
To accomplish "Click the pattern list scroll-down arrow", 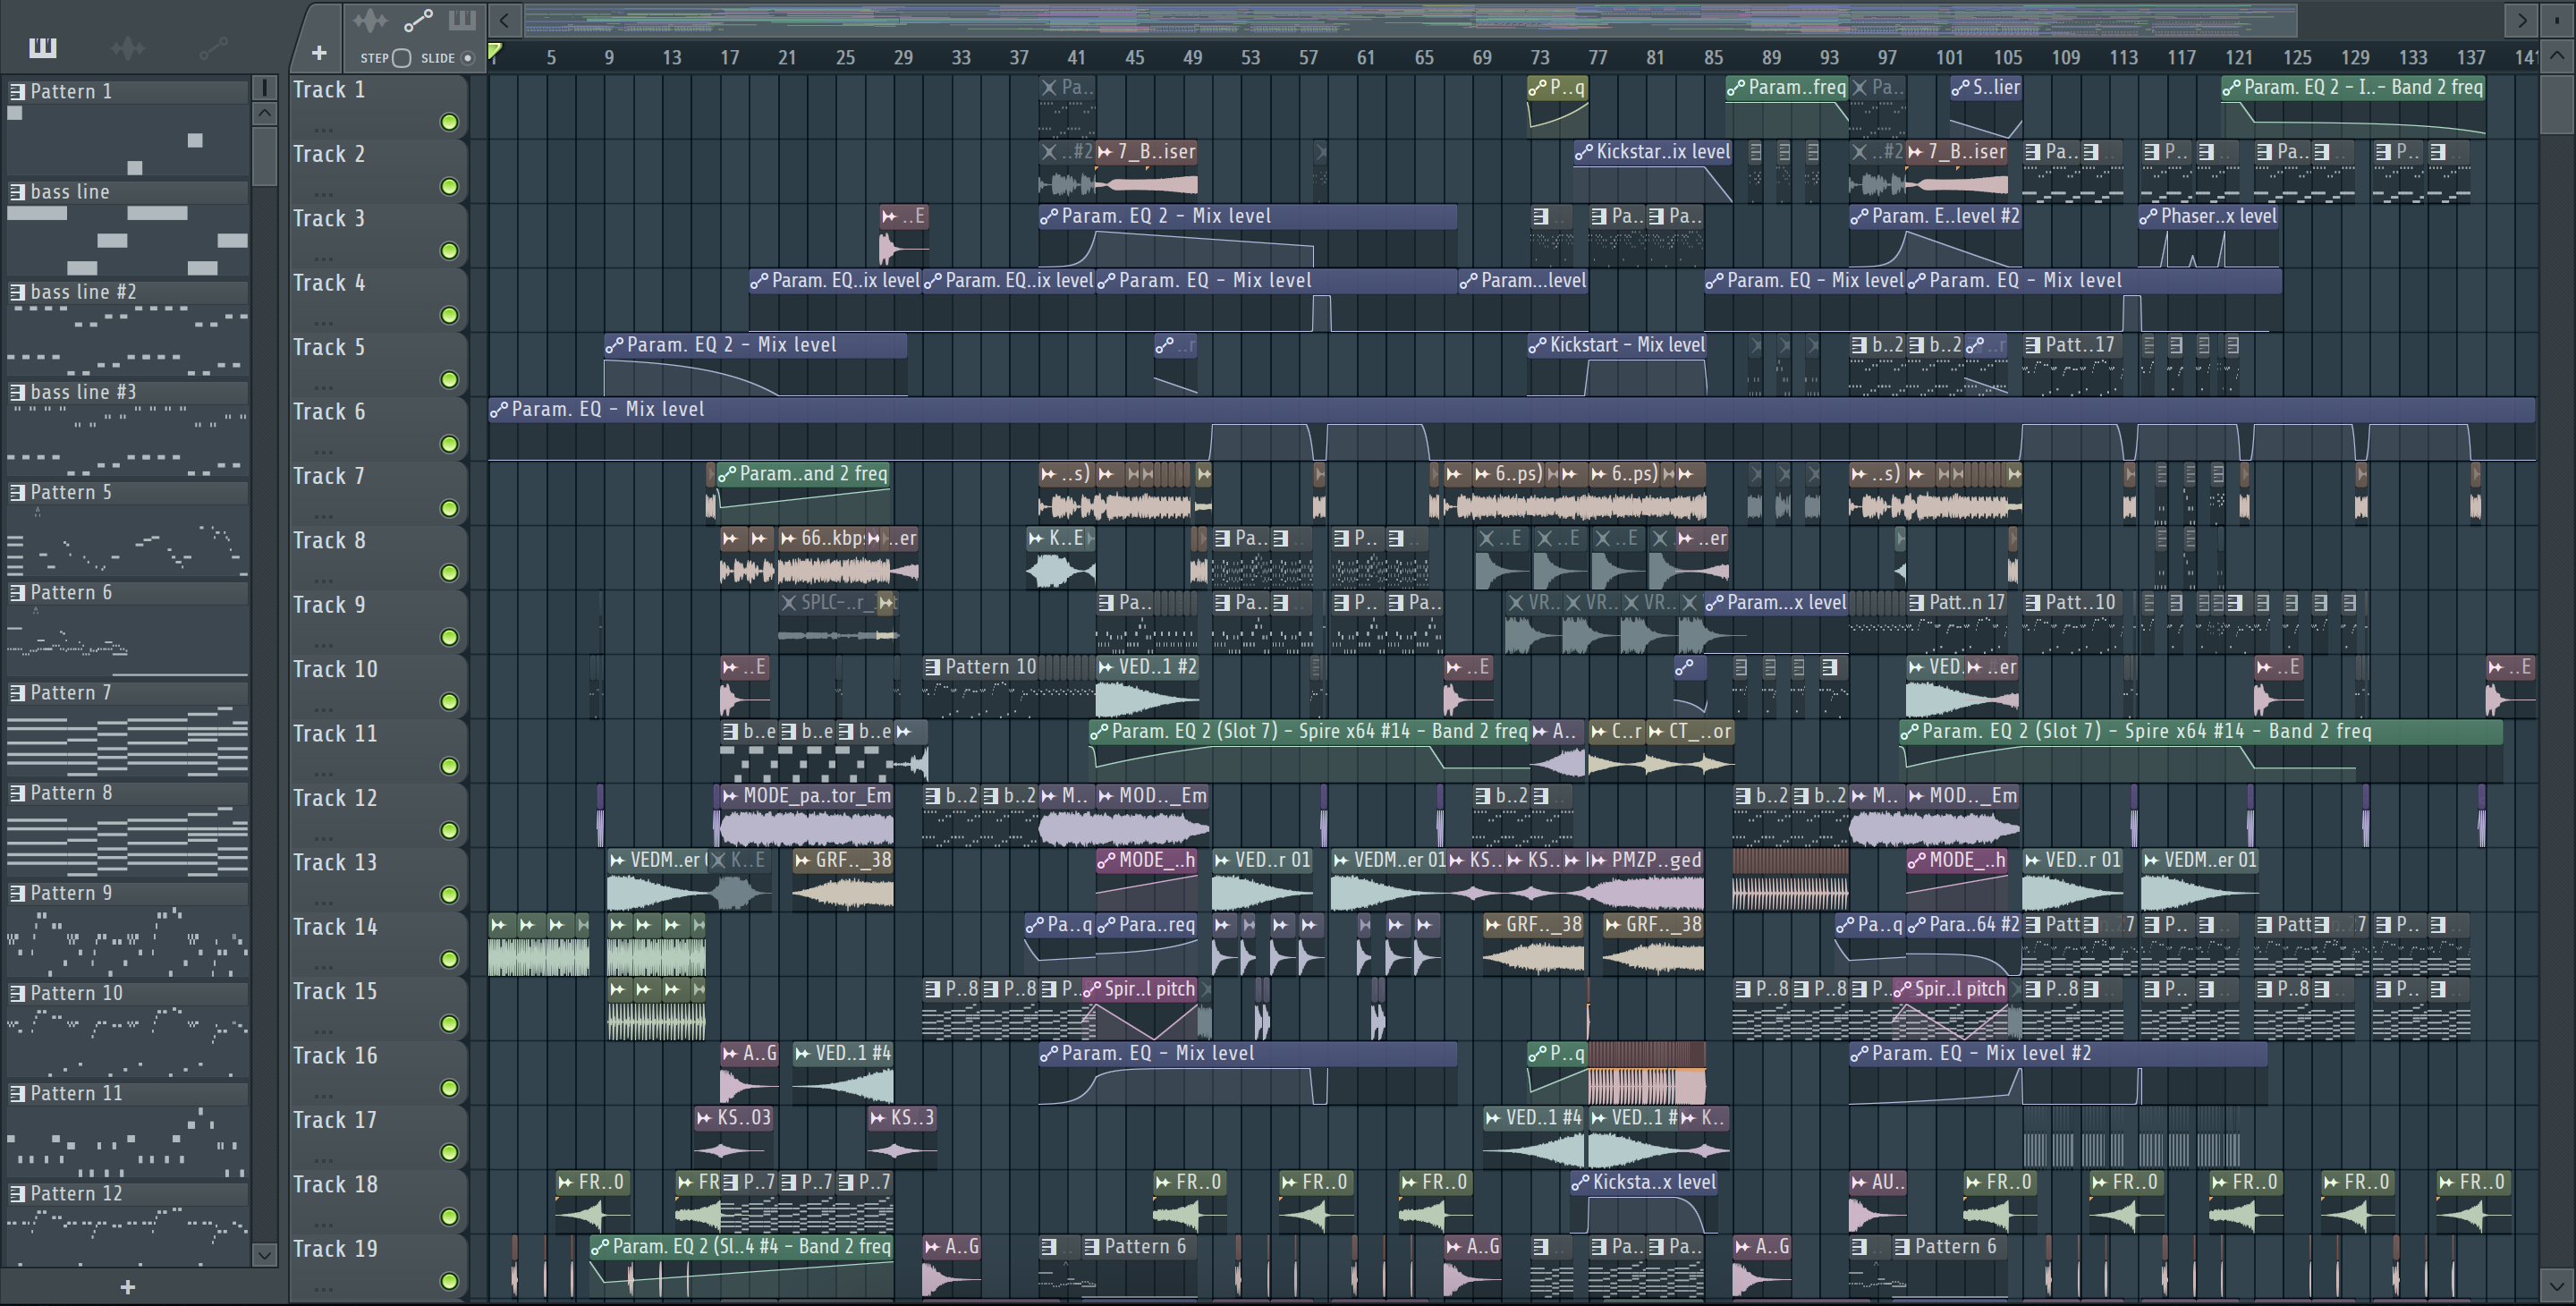I will point(264,1254).
